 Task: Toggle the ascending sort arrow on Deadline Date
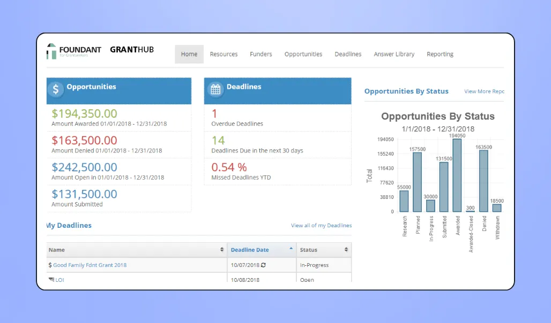pyautogui.click(x=290, y=248)
